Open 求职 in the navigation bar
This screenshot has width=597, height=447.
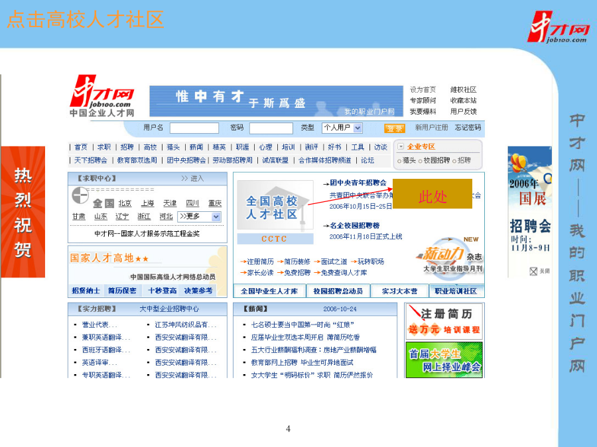pos(104,147)
